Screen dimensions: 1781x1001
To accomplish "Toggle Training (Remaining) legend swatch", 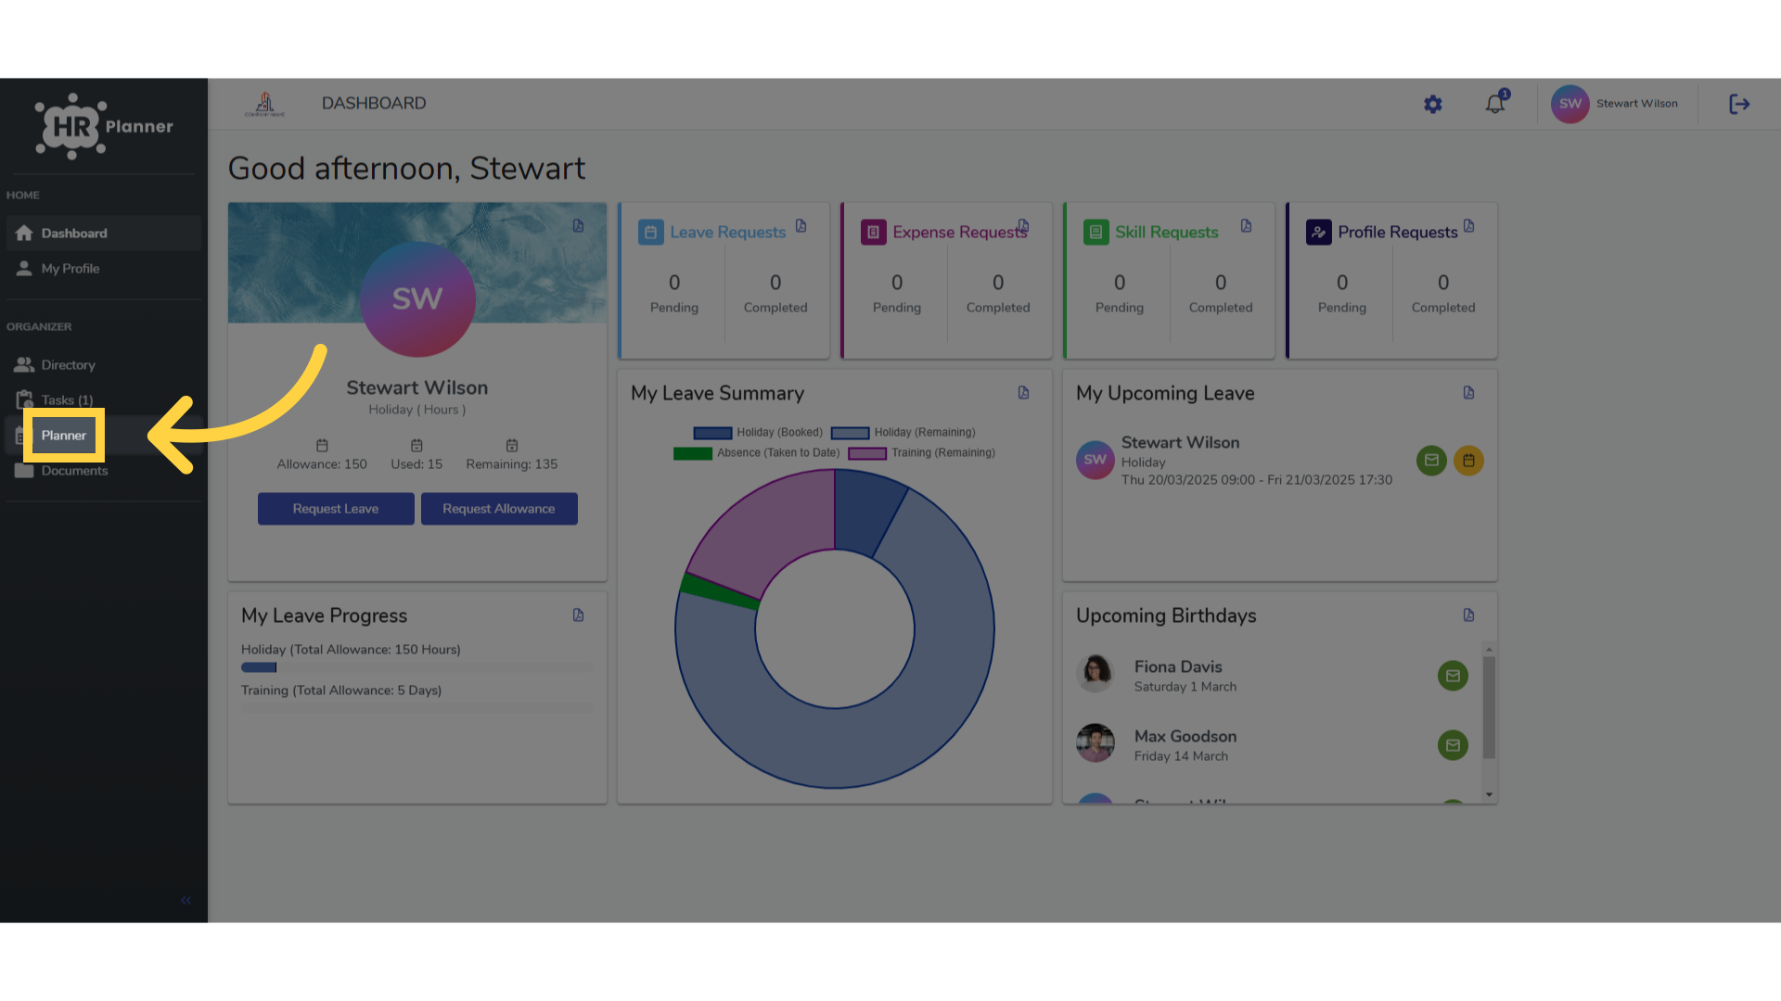I will pyautogui.click(x=867, y=453).
